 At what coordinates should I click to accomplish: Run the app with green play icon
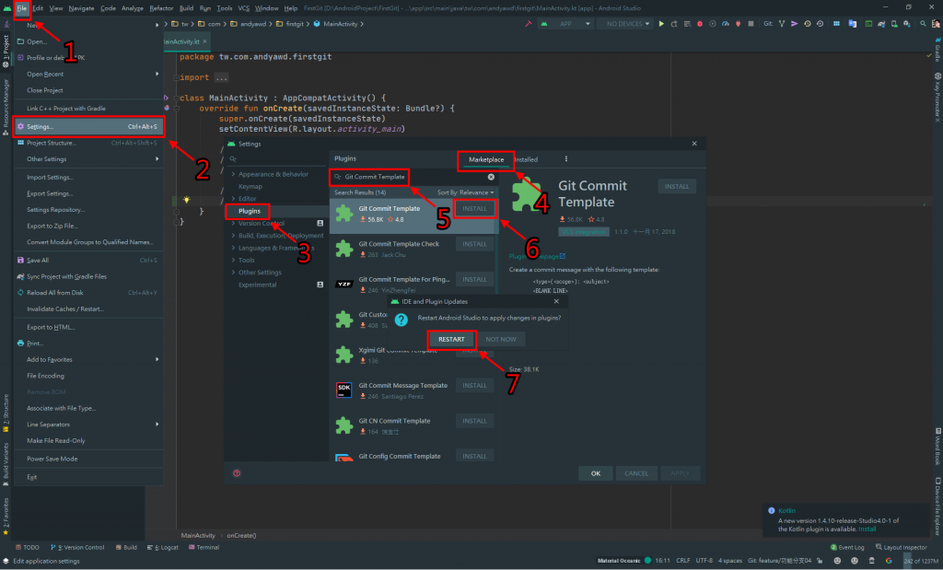tap(661, 24)
